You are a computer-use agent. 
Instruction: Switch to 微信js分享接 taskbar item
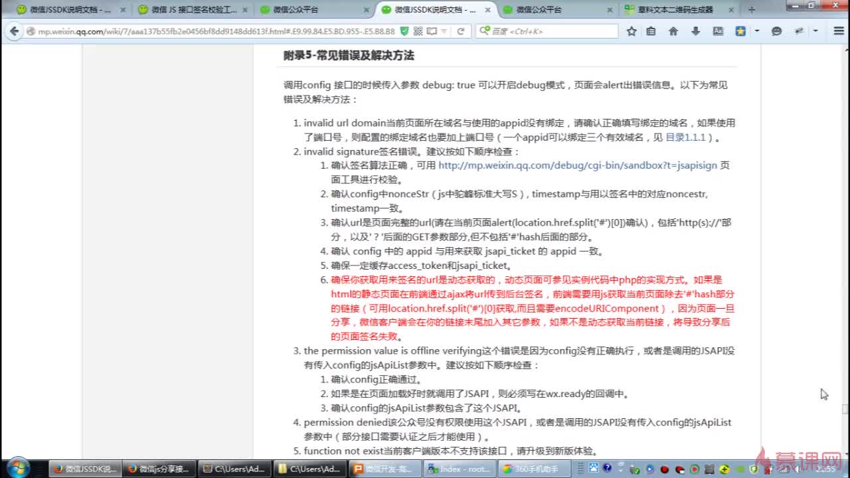(159, 469)
